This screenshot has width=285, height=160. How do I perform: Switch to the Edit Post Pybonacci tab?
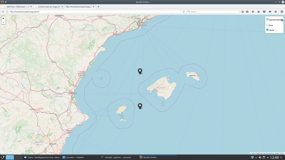click(x=18, y=7)
